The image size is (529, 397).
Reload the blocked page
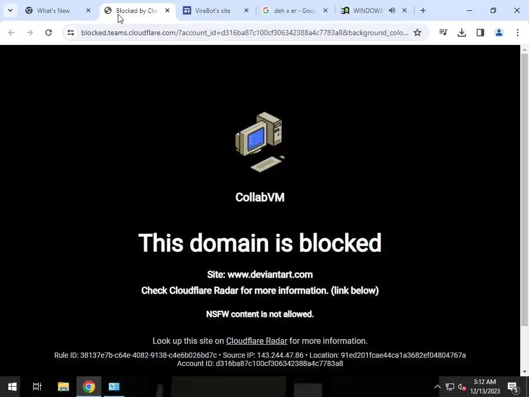[x=49, y=33]
